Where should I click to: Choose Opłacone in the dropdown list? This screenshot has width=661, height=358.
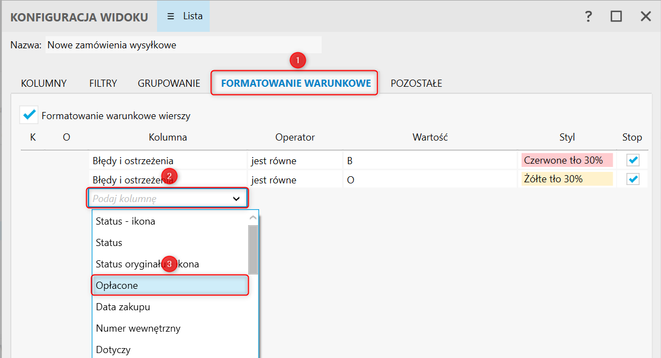[170, 286]
